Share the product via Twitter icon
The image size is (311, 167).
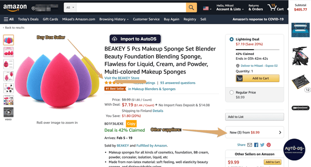(262, 145)
